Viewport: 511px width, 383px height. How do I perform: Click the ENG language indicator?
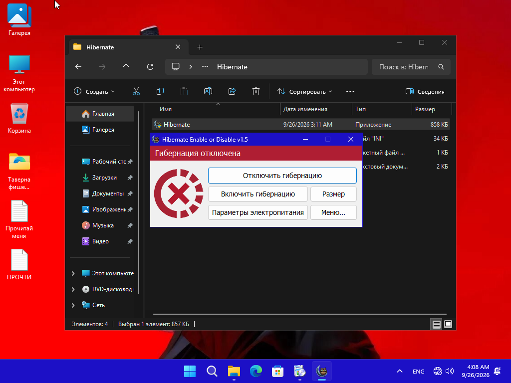[x=419, y=371]
